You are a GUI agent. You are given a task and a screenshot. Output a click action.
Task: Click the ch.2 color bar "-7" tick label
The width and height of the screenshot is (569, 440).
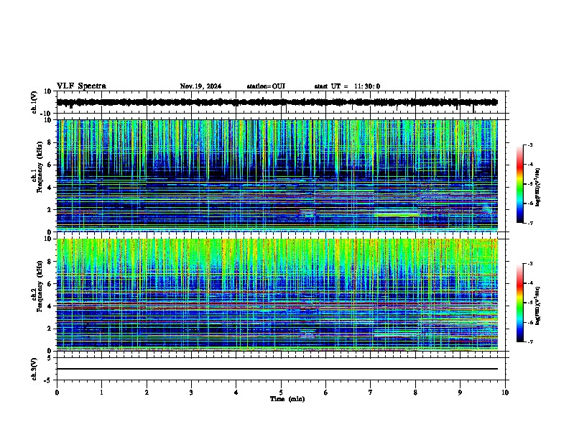pyautogui.click(x=530, y=342)
